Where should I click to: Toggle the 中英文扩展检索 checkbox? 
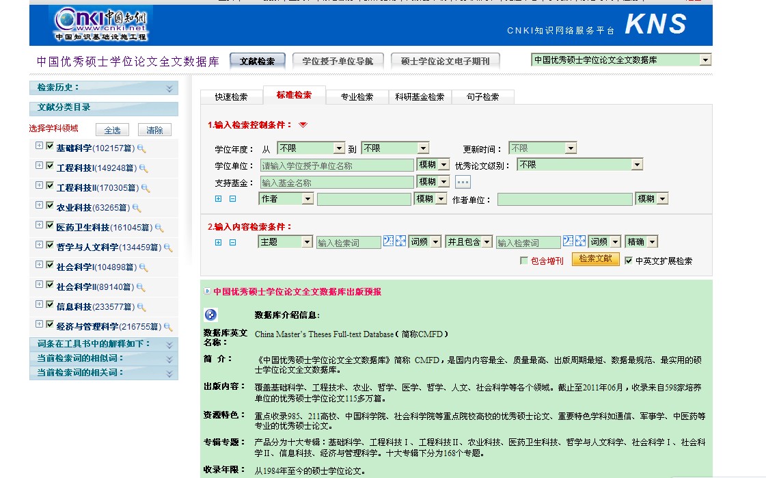point(629,261)
